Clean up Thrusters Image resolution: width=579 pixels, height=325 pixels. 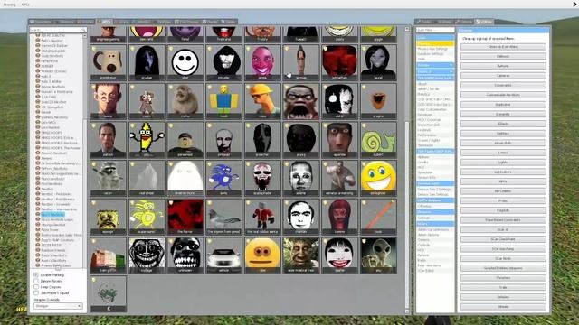coord(503,278)
